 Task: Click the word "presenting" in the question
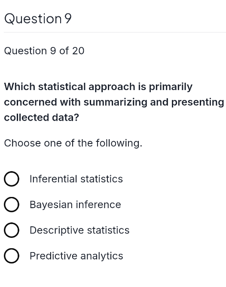198,102
